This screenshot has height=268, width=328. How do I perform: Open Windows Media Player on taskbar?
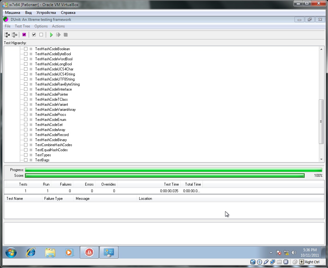[69, 253]
